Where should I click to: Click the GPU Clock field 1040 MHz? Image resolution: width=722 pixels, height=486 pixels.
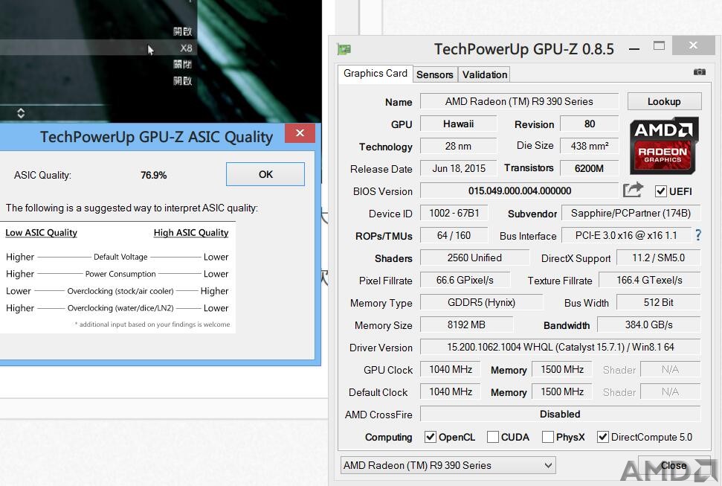click(x=451, y=369)
